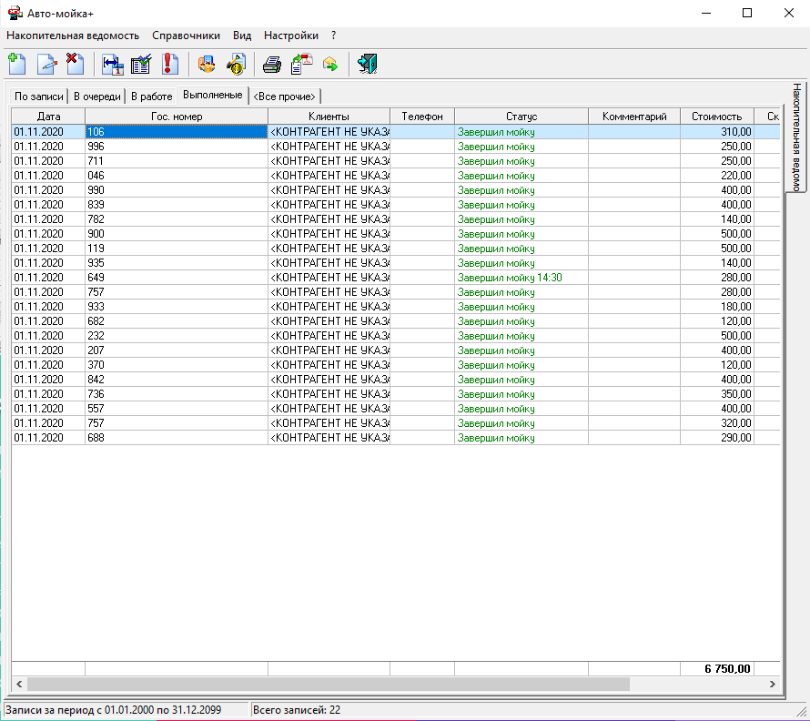The image size is (810, 721).
Task: Open the Вид menu
Action: (x=242, y=36)
